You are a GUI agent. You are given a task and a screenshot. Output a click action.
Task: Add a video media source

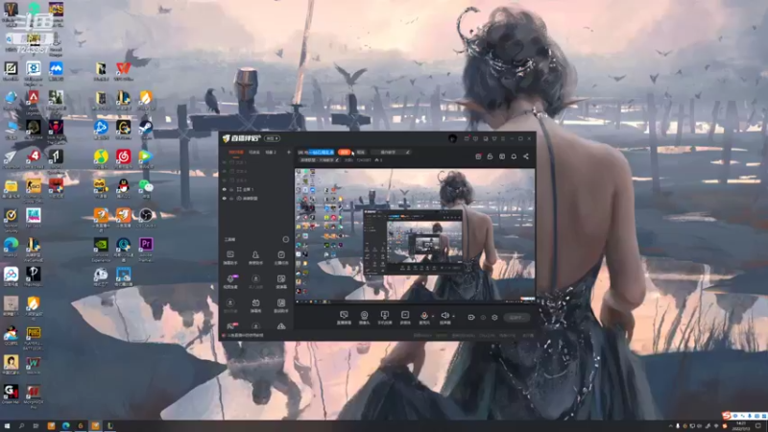coord(405,318)
